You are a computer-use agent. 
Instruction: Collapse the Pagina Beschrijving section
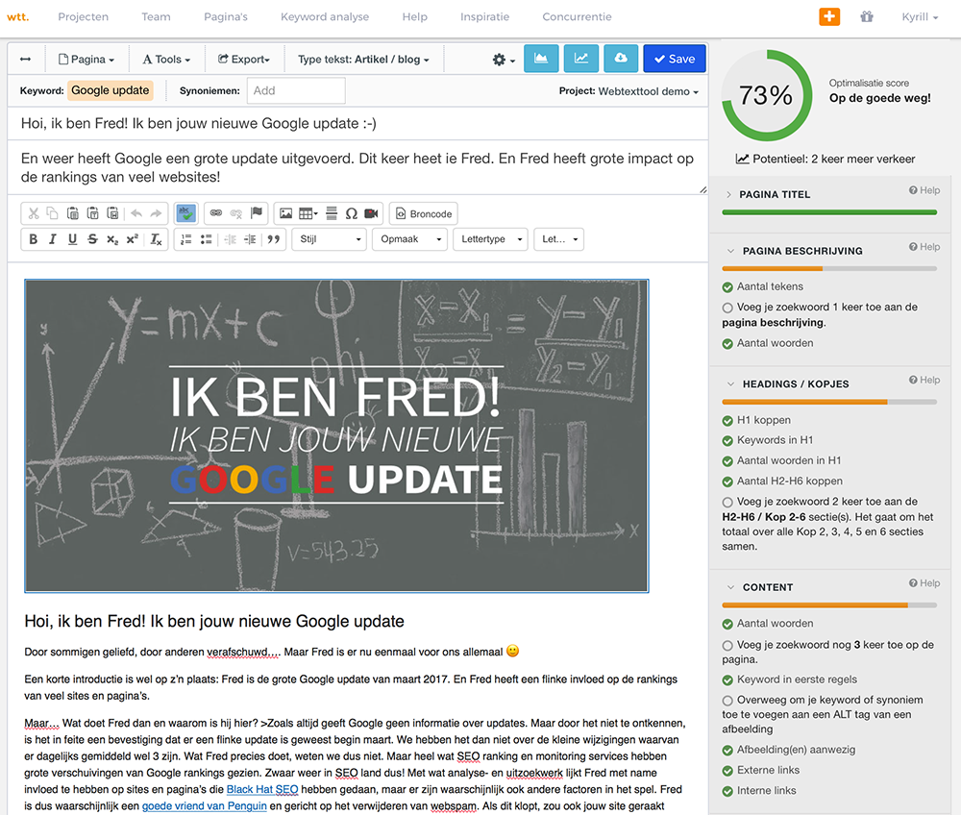(729, 251)
